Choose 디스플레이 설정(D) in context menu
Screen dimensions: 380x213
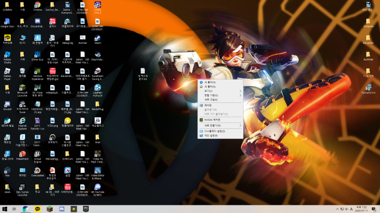tap(220, 131)
